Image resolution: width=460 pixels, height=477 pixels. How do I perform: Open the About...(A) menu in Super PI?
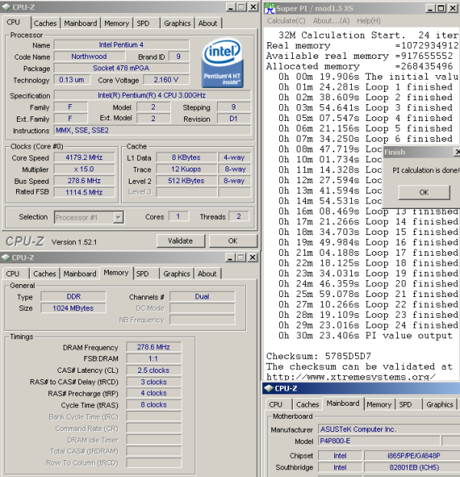point(331,21)
